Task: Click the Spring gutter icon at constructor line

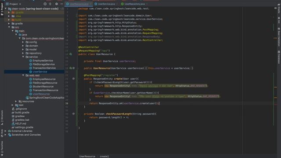Action: (x=71, y=68)
